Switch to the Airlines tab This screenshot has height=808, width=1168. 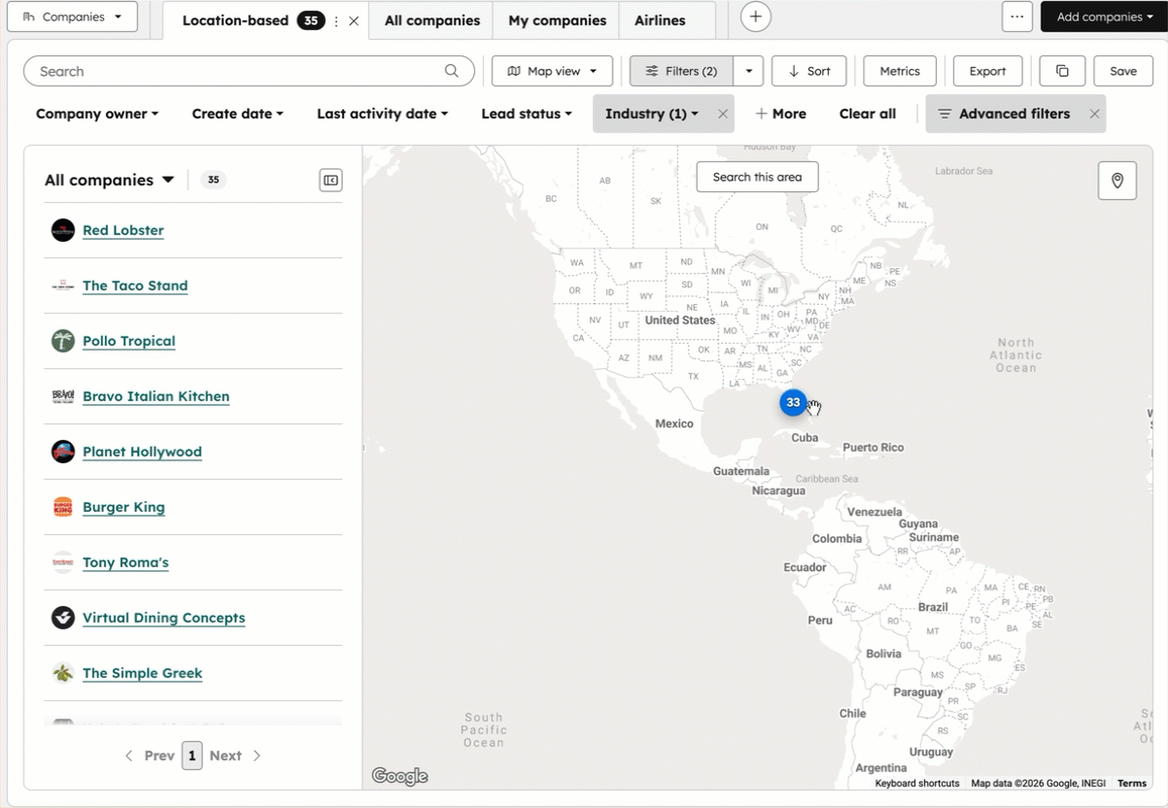(659, 19)
